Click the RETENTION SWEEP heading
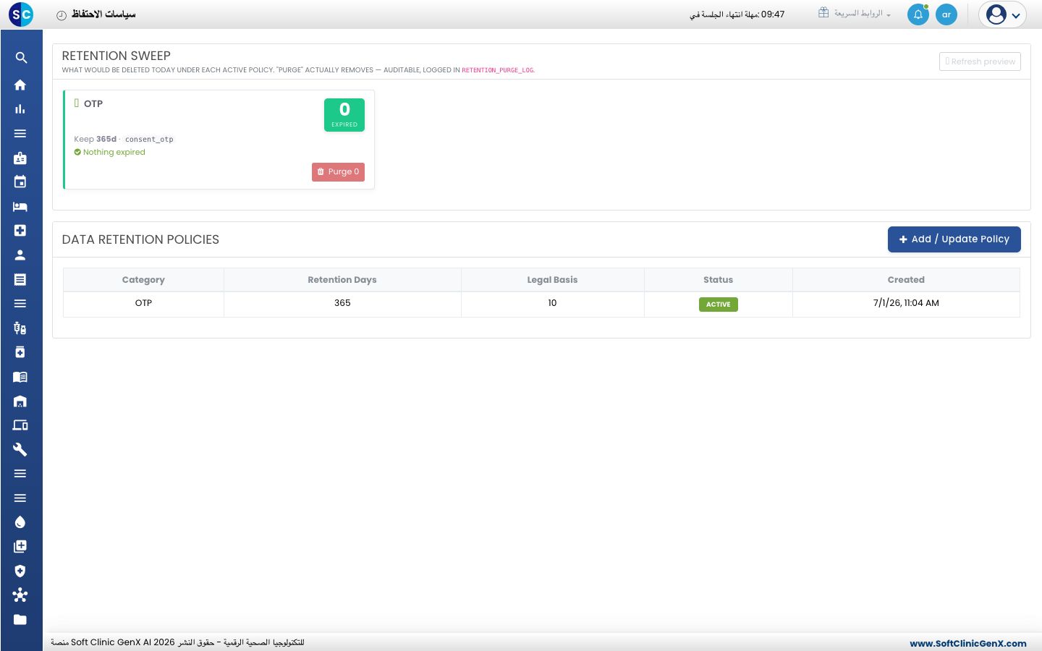Viewport: 1042px width, 651px height. (117, 56)
